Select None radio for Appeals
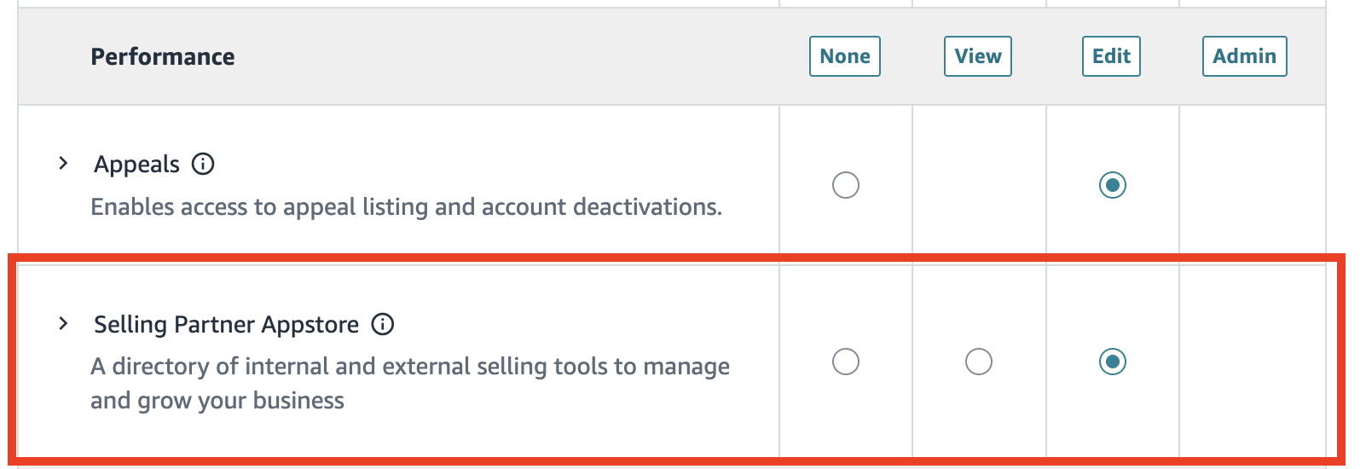The height and width of the screenshot is (469, 1366). (845, 185)
